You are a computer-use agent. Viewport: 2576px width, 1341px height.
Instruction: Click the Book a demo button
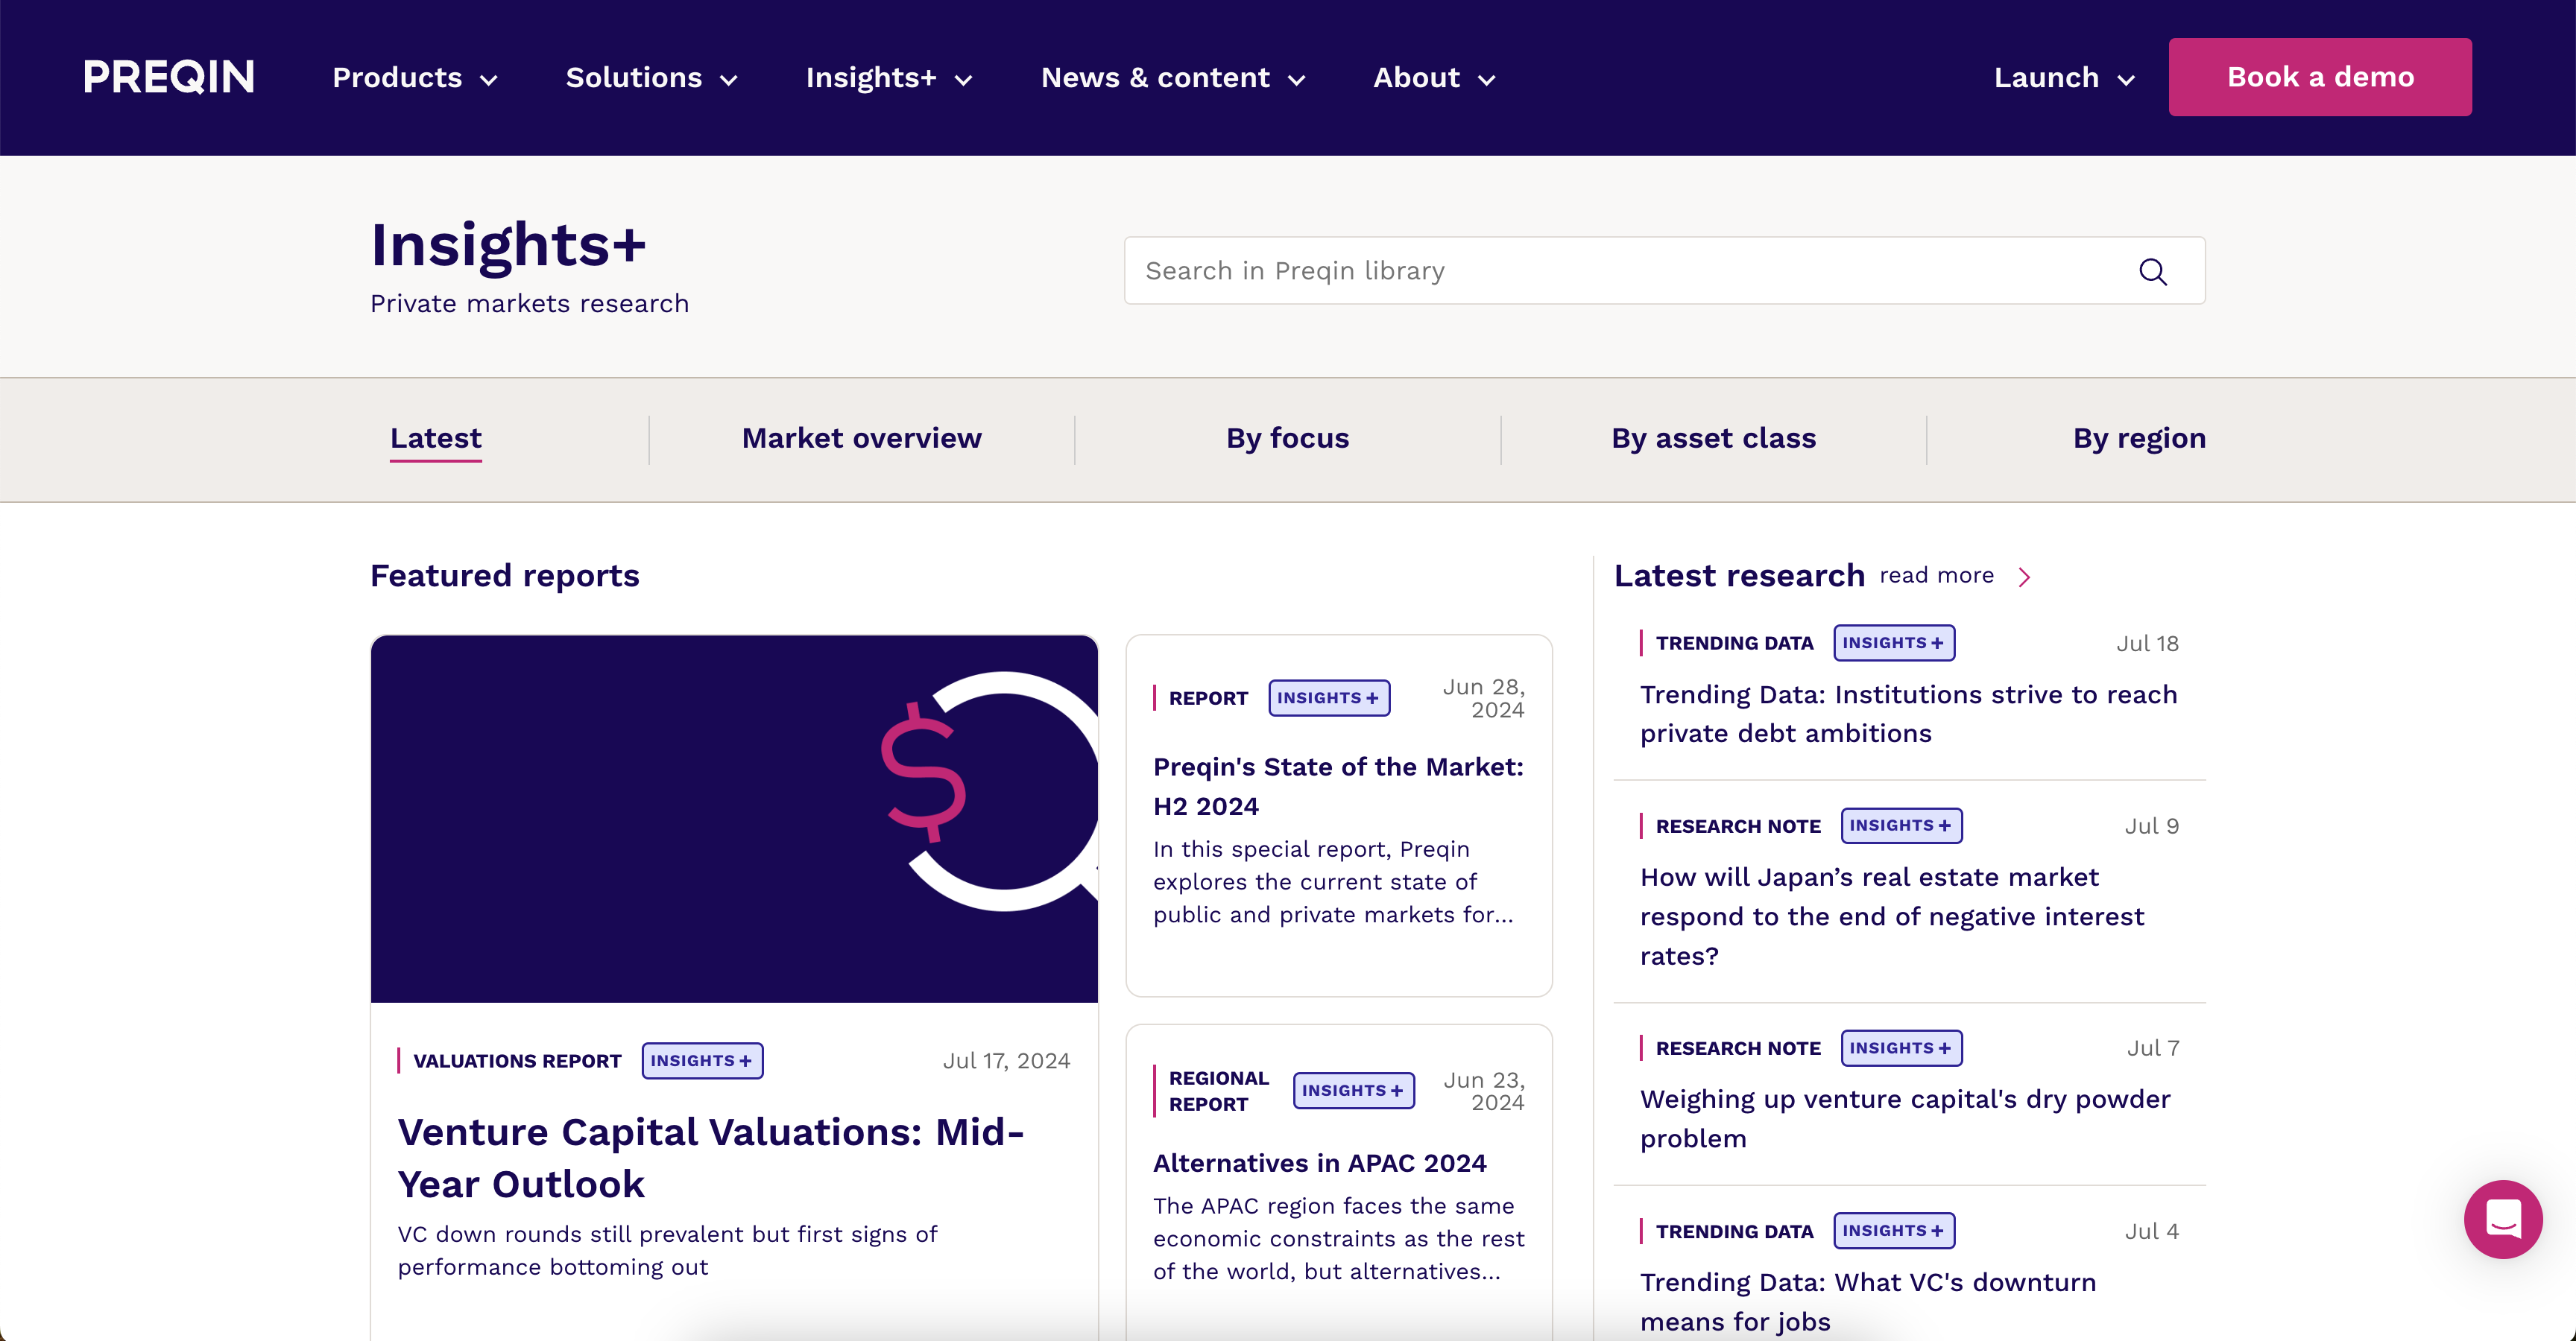pyautogui.click(x=2320, y=77)
